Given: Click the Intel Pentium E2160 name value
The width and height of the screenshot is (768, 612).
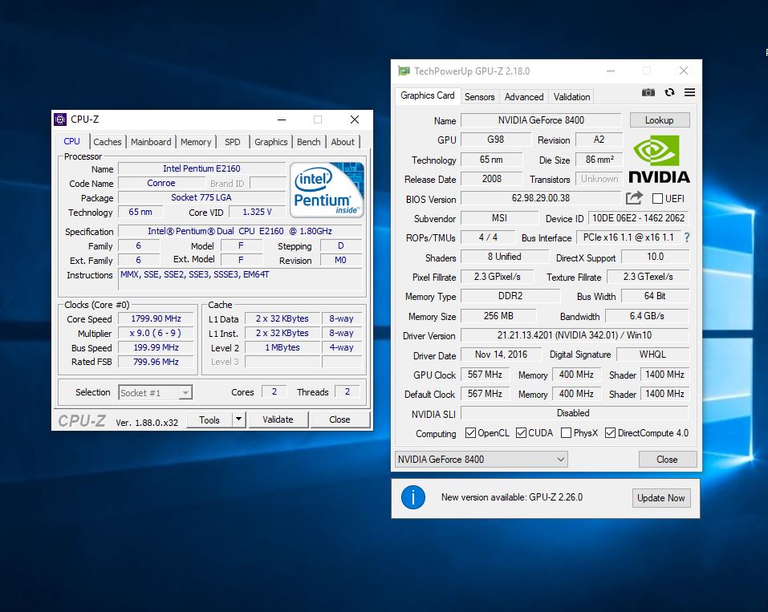Looking at the screenshot, I should (201, 168).
